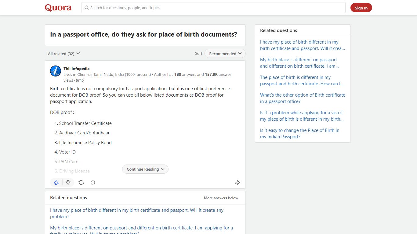Screen dimensions: 417x234
Task: Click the "DOB proof :" text line
Action: tap(62, 112)
